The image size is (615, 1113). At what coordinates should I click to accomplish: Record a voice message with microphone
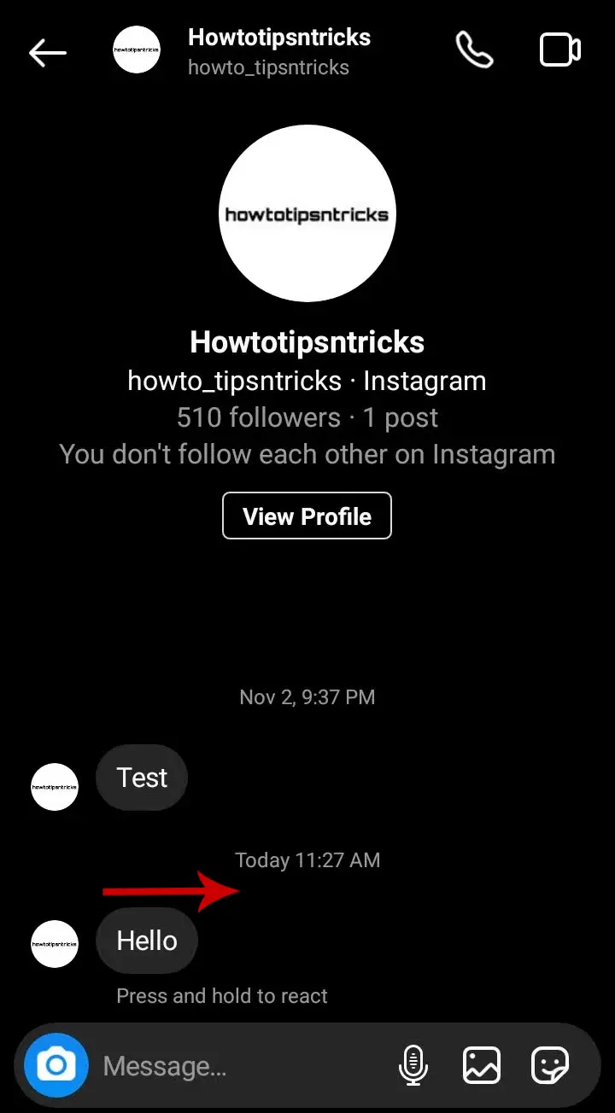[413, 1065]
